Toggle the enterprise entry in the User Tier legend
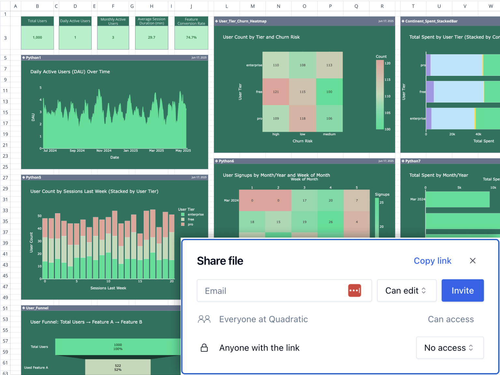The image size is (500, 375). click(x=193, y=214)
